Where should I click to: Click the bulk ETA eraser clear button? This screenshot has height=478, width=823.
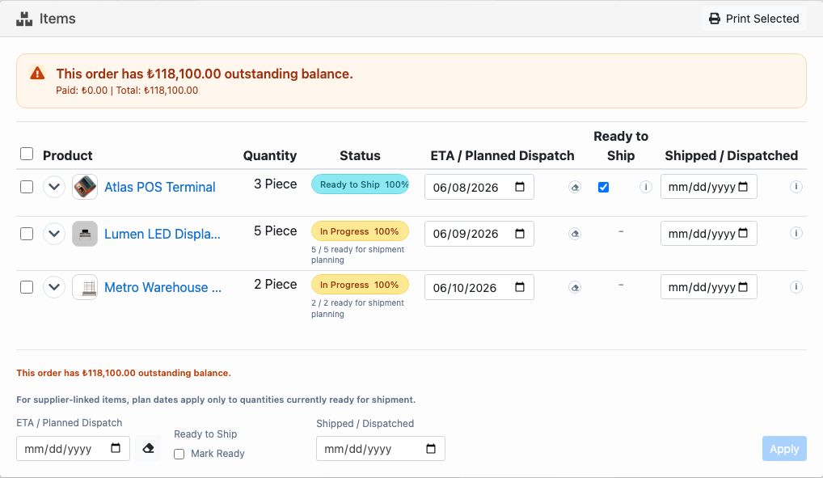click(148, 449)
